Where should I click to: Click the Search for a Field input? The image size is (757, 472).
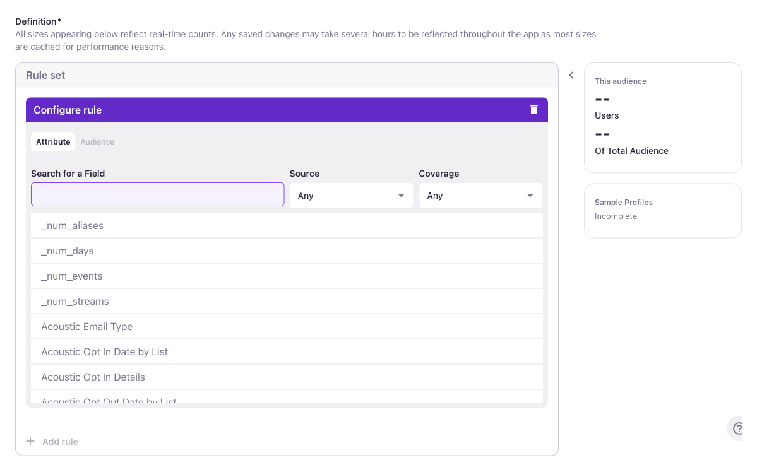click(x=157, y=194)
